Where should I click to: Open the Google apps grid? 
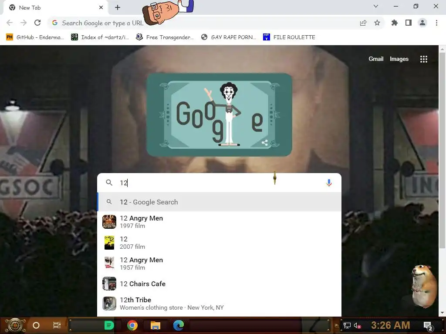[423, 59]
